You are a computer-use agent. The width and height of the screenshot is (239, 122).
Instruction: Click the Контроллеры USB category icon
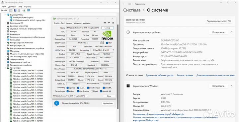click(8, 45)
